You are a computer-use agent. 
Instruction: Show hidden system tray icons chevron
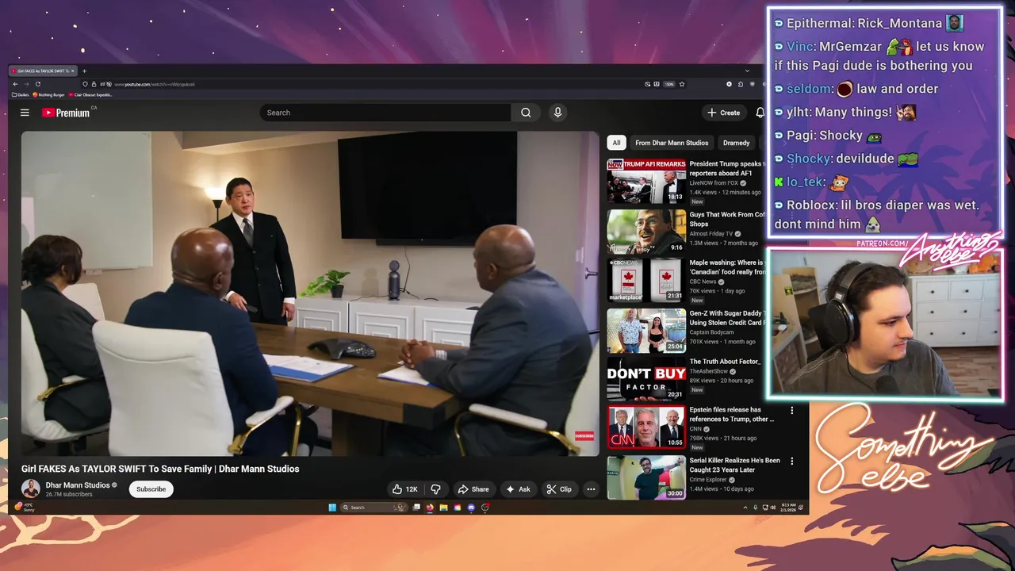(x=745, y=508)
